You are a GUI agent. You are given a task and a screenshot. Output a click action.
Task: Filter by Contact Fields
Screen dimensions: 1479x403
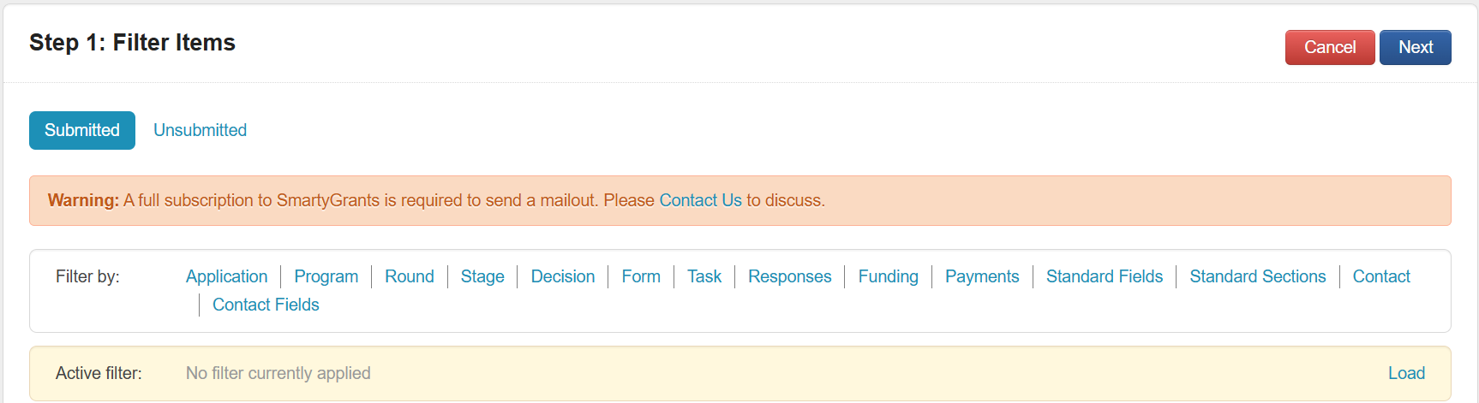(x=266, y=305)
